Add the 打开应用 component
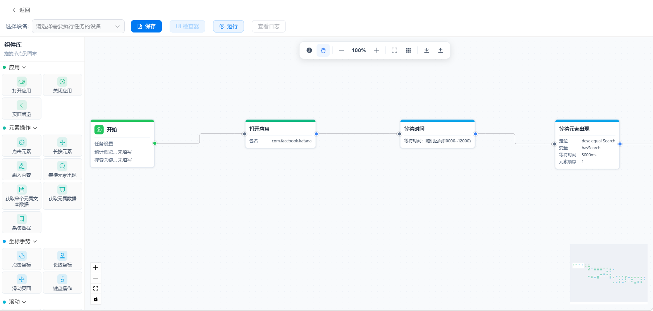The height and width of the screenshot is (311, 653). point(22,85)
